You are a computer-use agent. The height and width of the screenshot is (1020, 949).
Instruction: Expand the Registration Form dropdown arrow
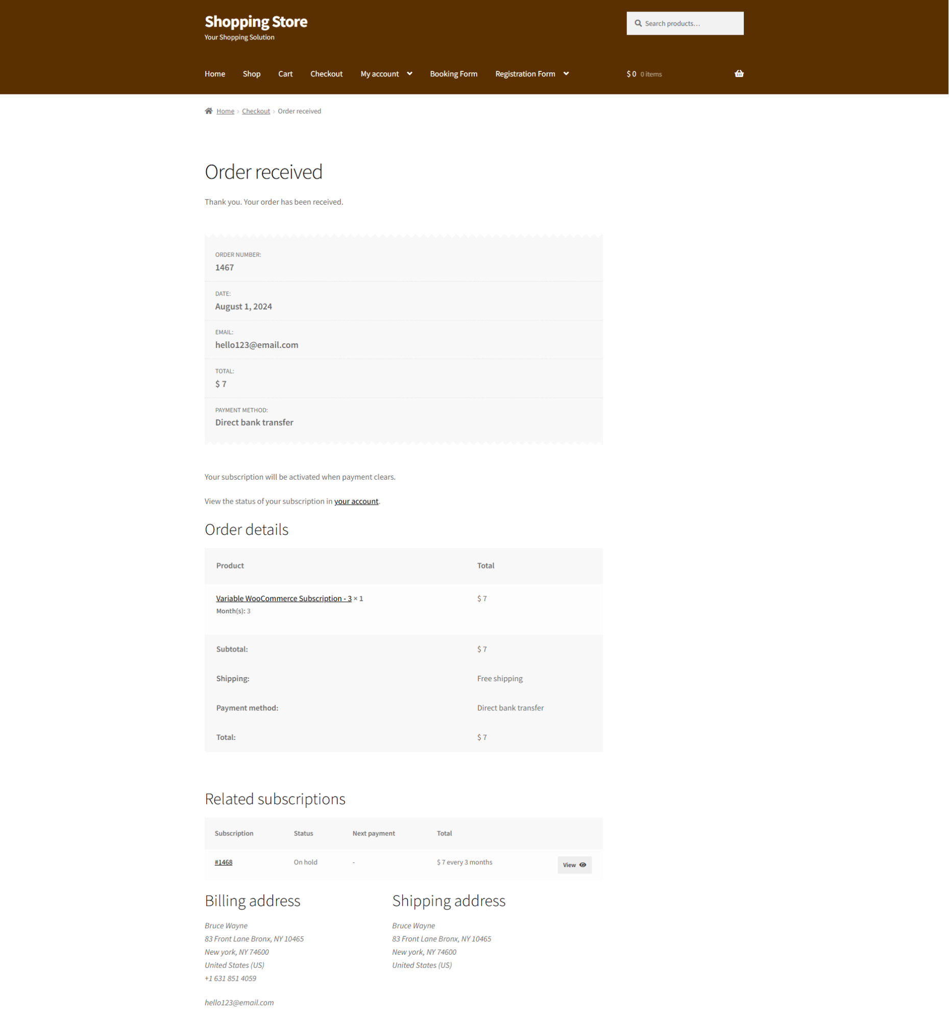tap(566, 74)
